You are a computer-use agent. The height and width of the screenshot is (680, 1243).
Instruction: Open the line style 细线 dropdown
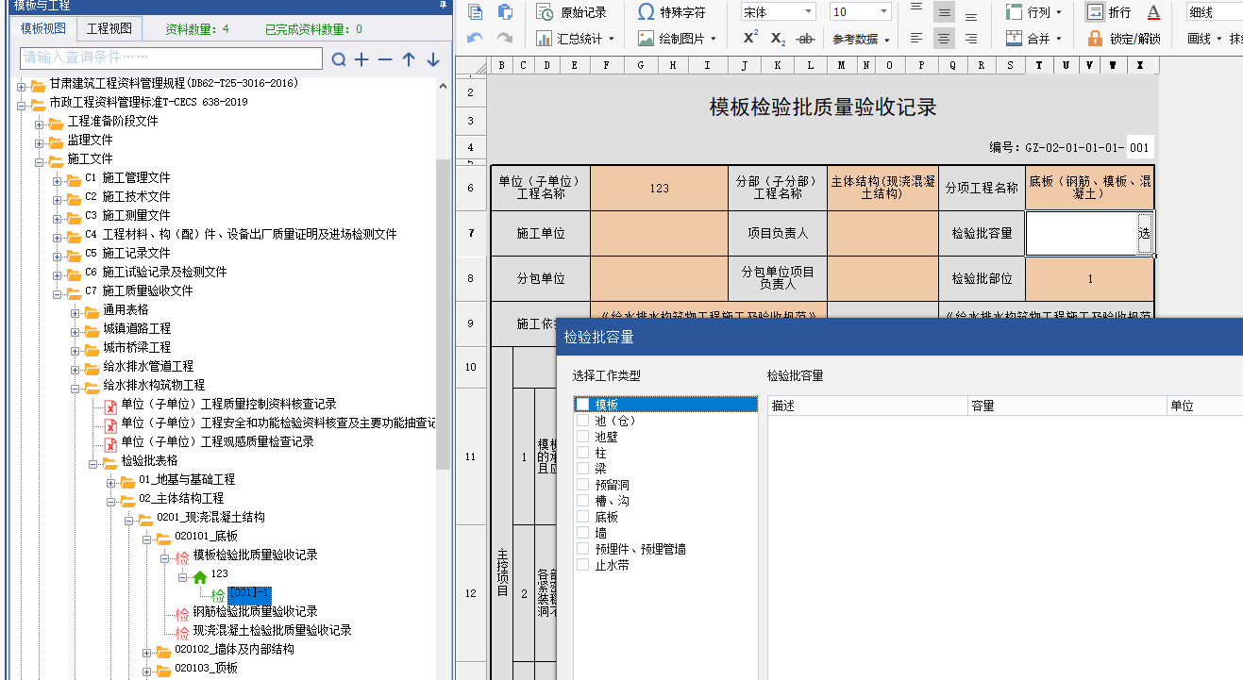[x=1214, y=12]
